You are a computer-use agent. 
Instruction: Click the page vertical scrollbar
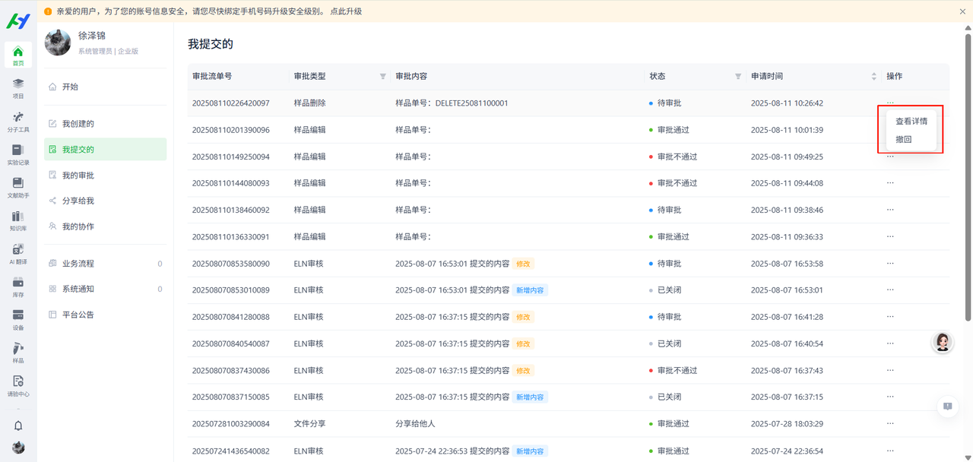(x=968, y=175)
